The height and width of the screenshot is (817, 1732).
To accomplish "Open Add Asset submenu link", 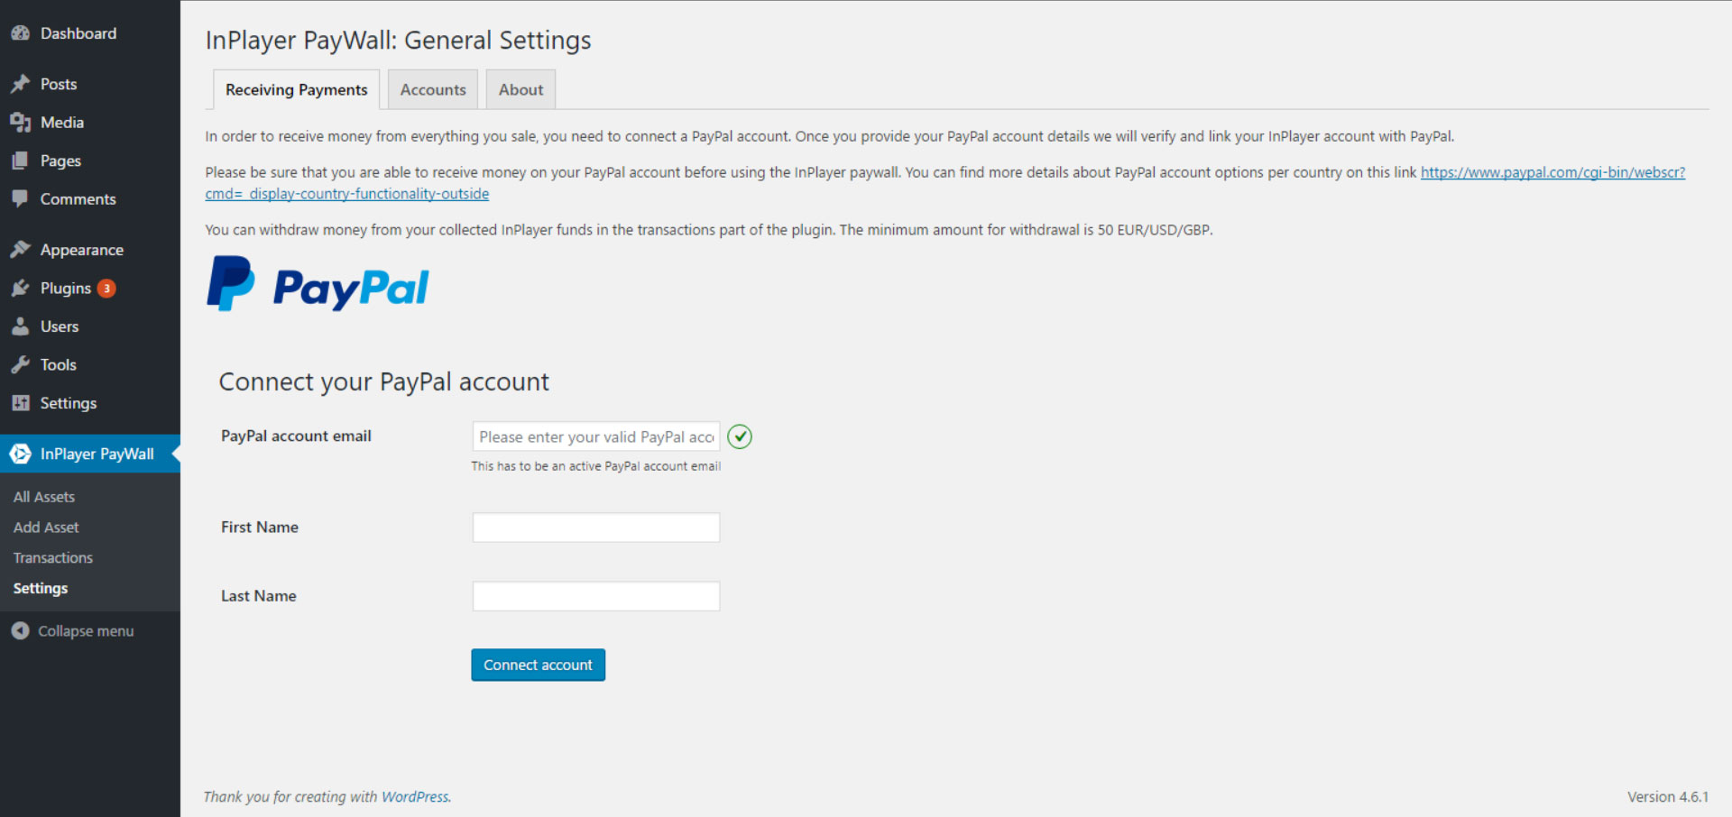I will click(x=46, y=528).
